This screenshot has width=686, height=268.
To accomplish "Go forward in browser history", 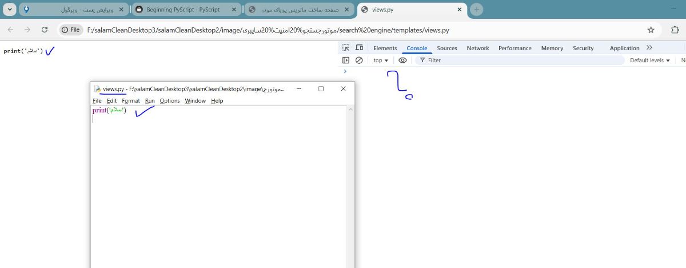I will [x=27, y=30].
